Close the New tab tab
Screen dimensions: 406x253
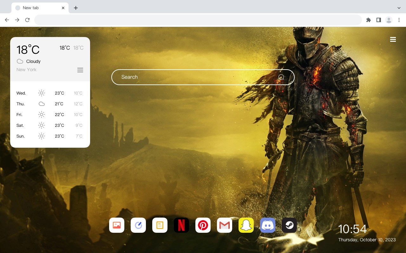click(x=63, y=8)
